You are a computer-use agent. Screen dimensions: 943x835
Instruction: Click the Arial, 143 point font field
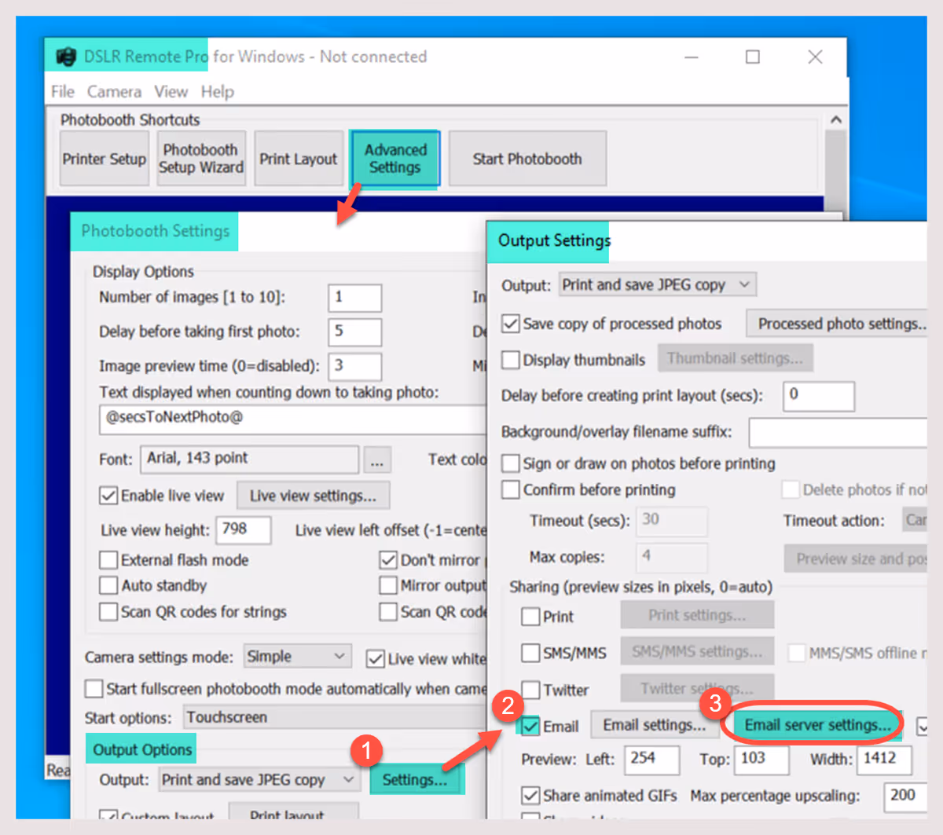249,459
